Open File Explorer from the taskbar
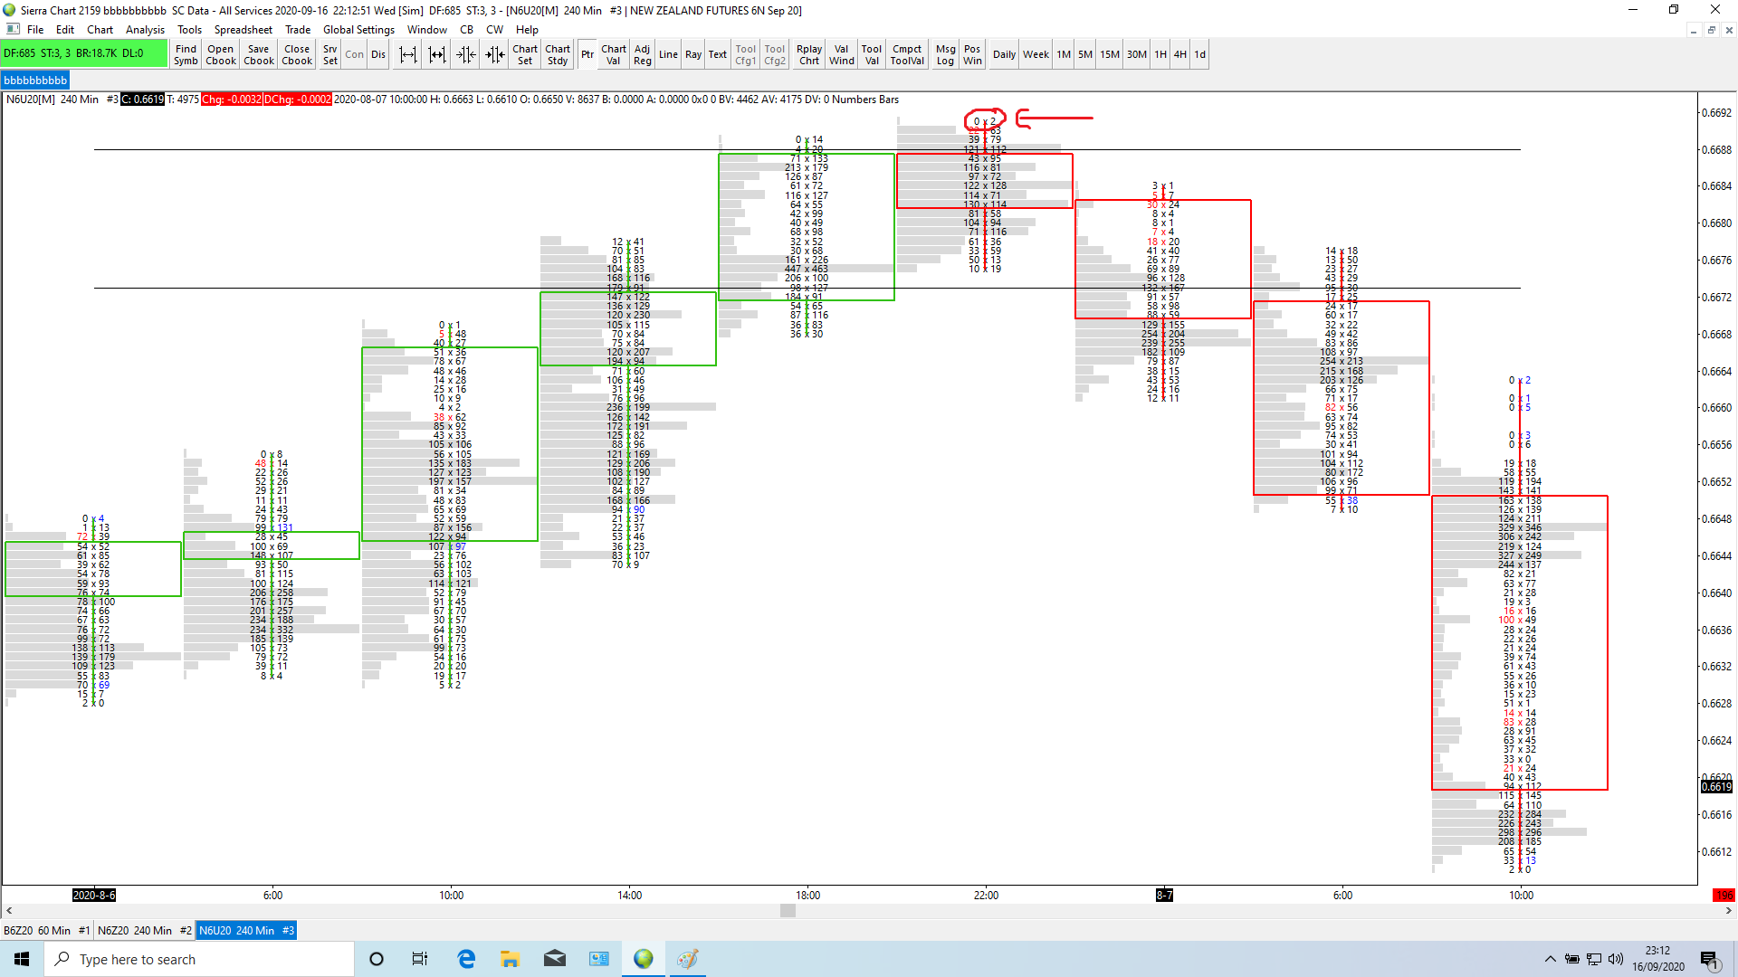This screenshot has height=977, width=1738. click(x=510, y=959)
